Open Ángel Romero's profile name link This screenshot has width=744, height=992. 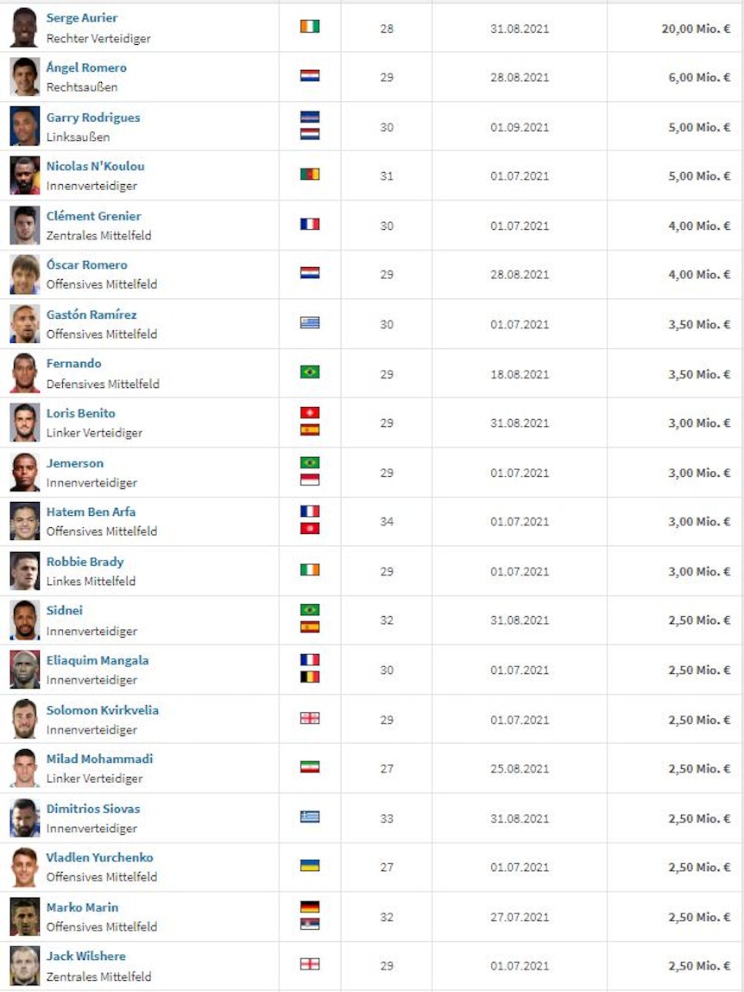click(86, 67)
